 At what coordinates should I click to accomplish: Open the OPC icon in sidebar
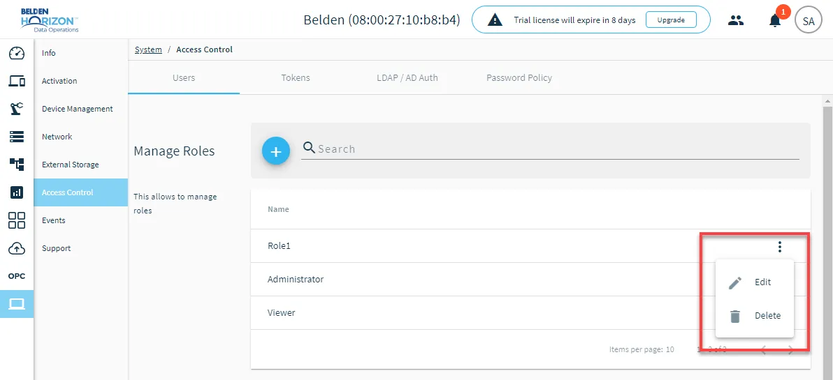click(x=17, y=276)
